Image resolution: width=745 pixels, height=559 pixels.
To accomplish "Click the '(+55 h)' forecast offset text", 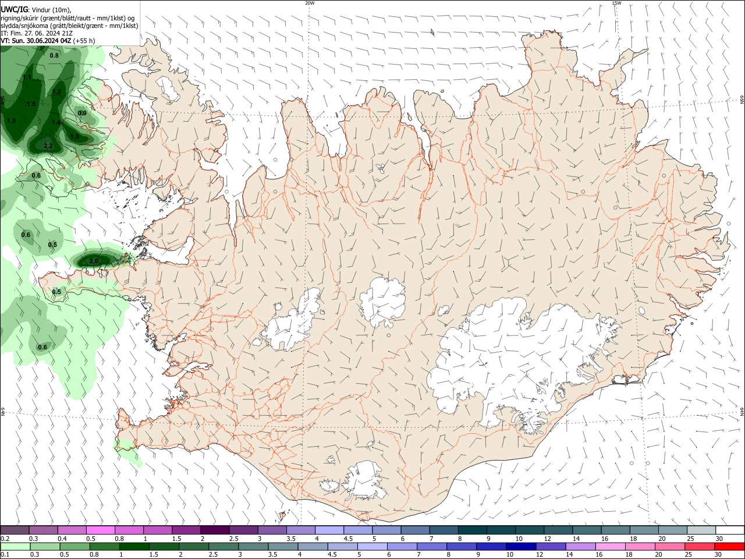I will pos(84,41).
